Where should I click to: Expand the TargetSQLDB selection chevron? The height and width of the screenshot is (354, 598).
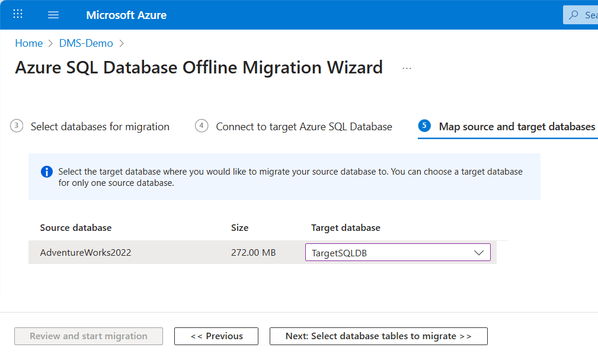click(x=479, y=252)
